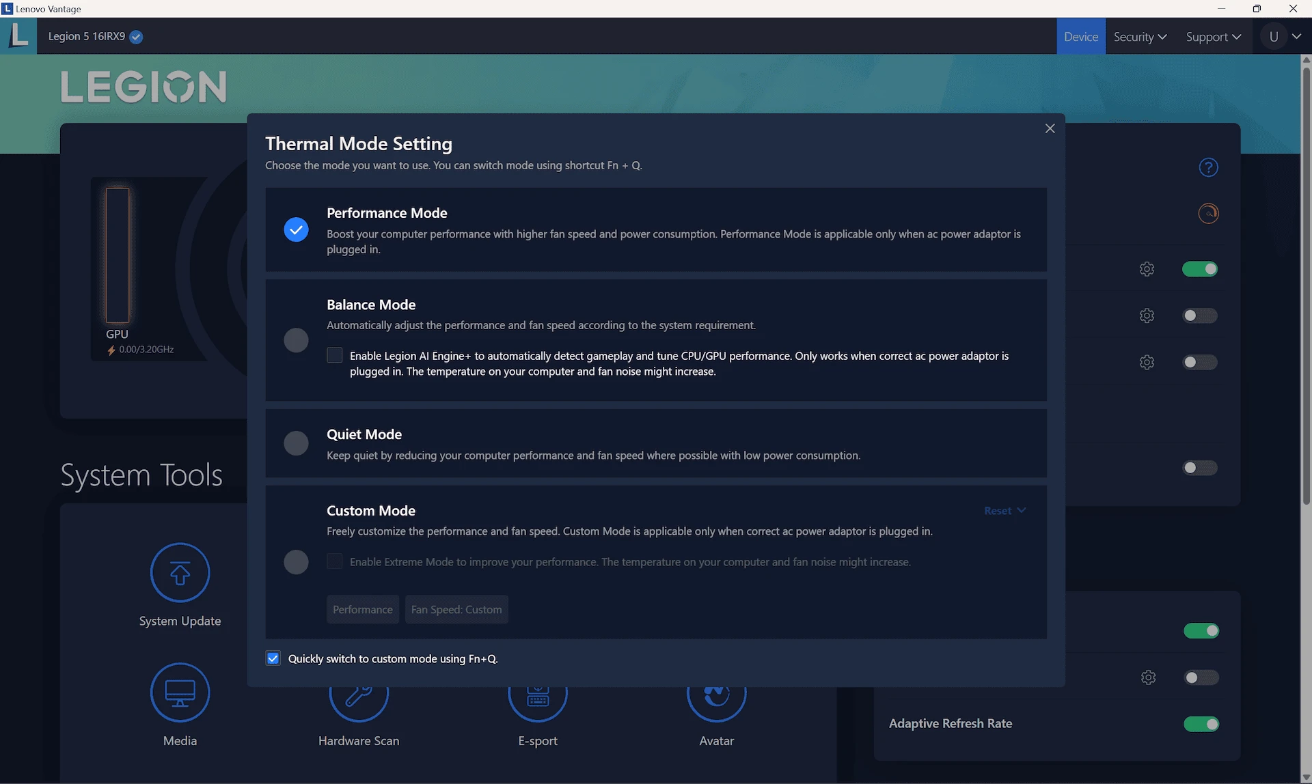Open the System Update tool

pos(180,585)
